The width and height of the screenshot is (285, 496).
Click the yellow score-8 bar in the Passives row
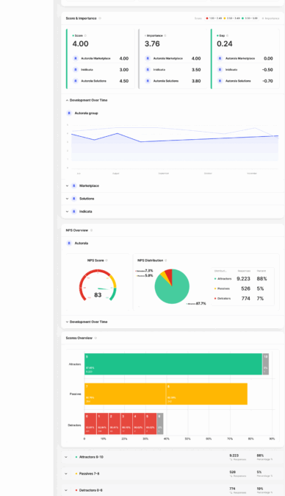click(206, 394)
